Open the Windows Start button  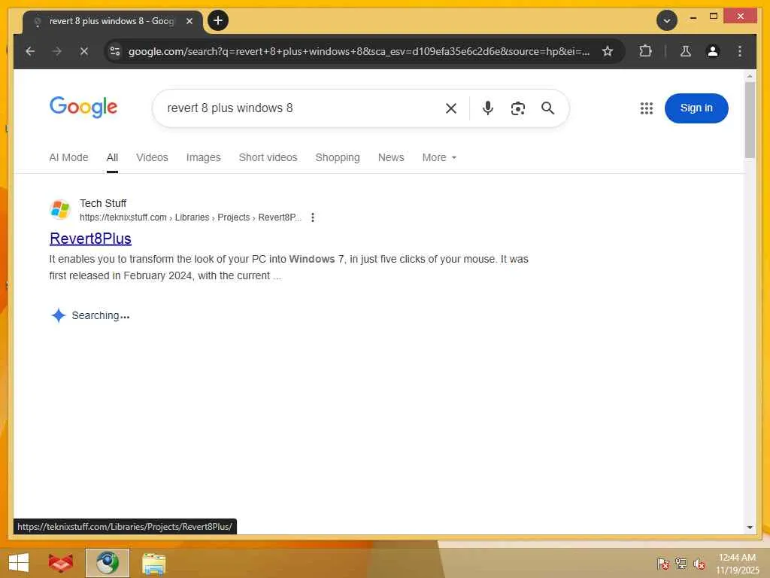click(x=19, y=563)
